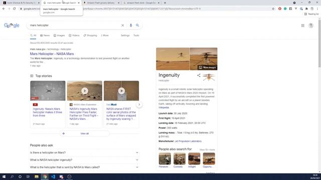Show next top stories with the arrow
The image size is (321, 180).
(x=139, y=104)
